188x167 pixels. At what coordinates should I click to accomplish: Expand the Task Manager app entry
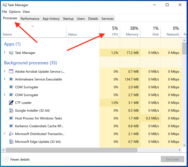[4, 53]
